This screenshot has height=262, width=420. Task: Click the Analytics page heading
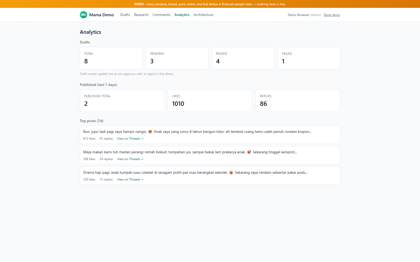coord(91,32)
